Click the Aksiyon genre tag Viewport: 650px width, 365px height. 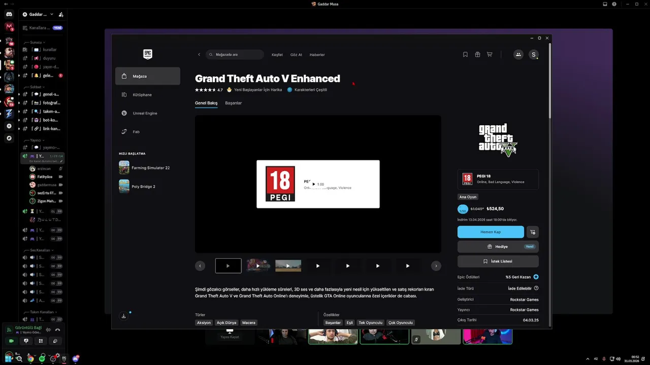click(204, 323)
